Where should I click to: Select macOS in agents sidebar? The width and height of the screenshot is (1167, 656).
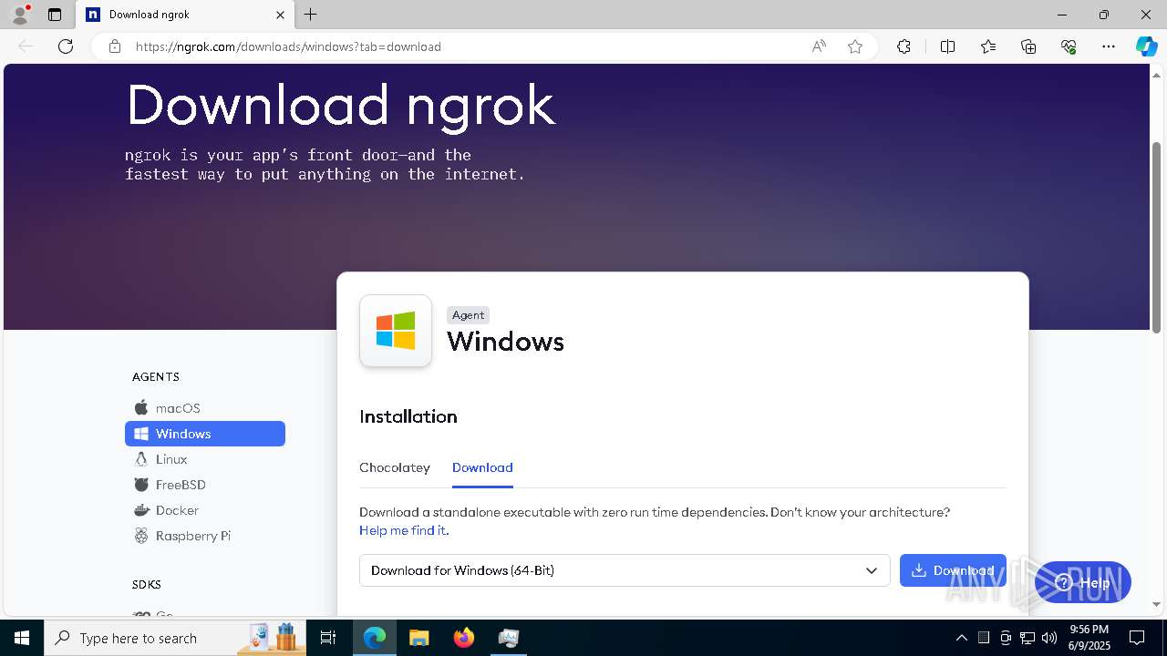click(205, 408)
